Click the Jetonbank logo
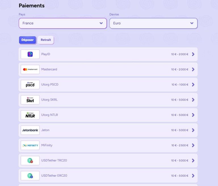The height and width of the screenshot is (186, 218). pyautogui.click(x=30, y=130)
